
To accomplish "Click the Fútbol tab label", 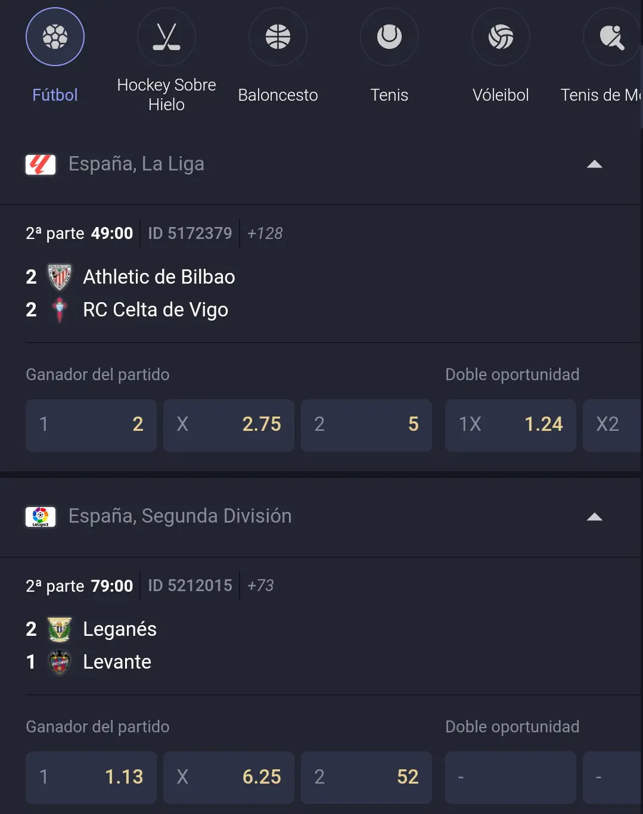I will [55, 95].
